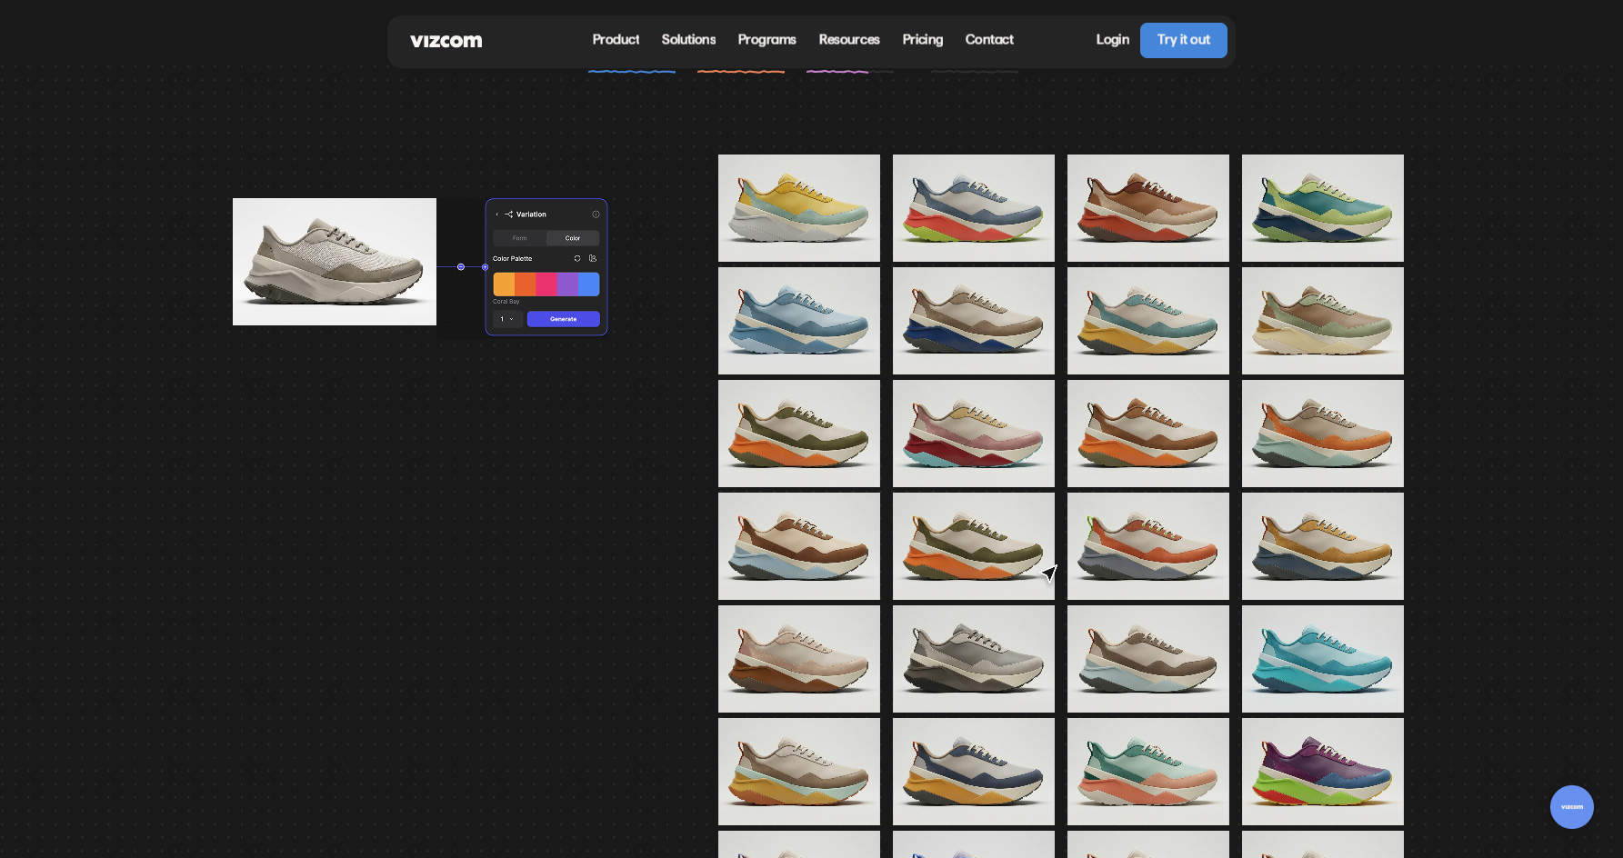Open the Resources menu
The width and height of the screenshot is (1623, 858).
coord(848,40)
